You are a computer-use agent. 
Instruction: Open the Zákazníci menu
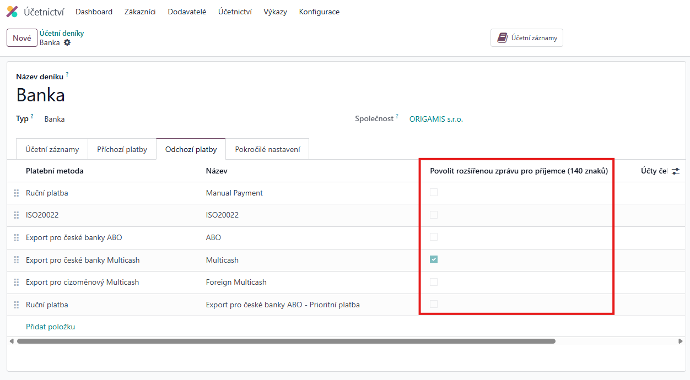140,12
